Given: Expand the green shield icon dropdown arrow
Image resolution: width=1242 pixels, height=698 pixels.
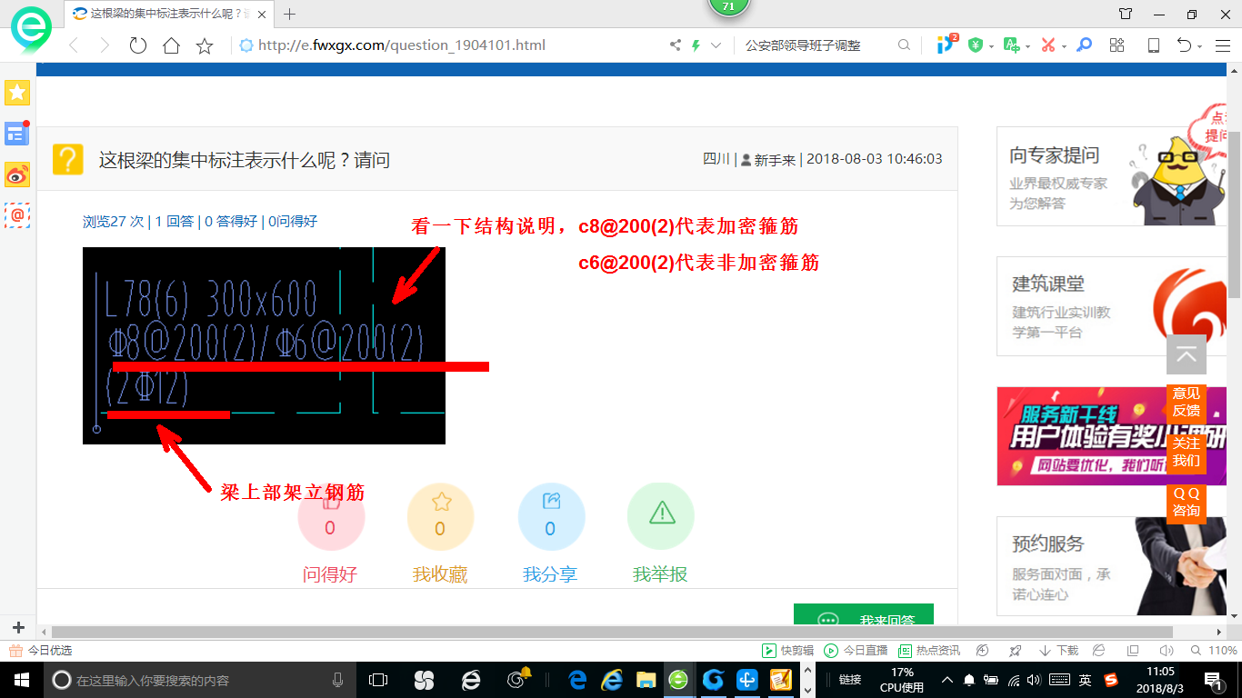Looking at the screenshot, I should point(991,46).
